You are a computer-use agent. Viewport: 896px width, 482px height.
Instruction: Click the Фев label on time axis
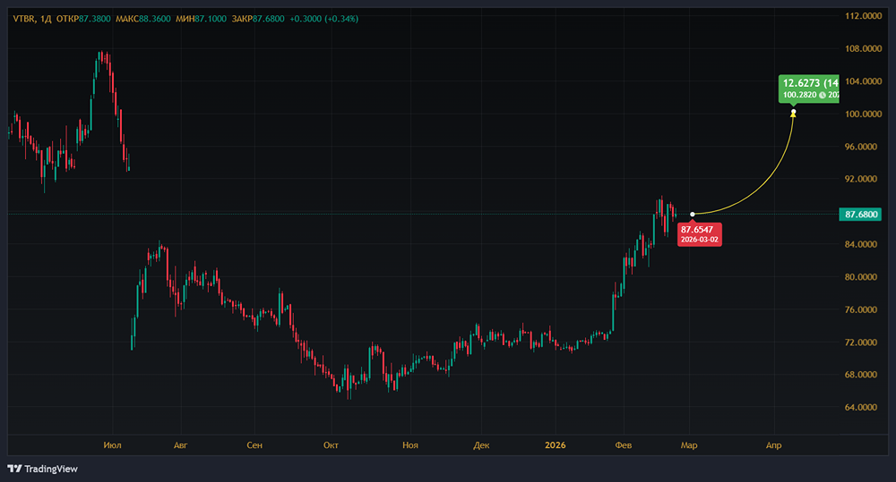[624, 445]
